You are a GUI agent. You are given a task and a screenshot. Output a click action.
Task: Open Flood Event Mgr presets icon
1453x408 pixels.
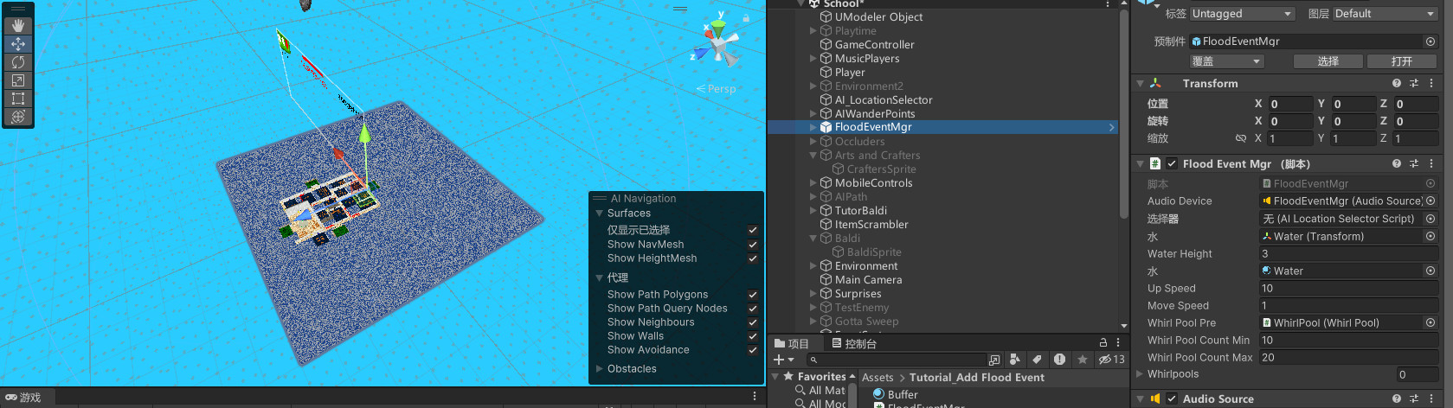1414,163
